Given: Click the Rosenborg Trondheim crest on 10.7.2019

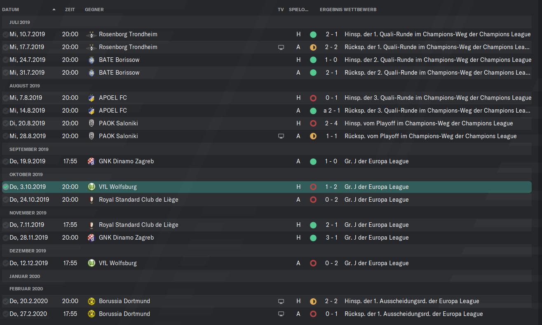Looking at the screenshot, I should pyautogui.click(x=92, y=35).
